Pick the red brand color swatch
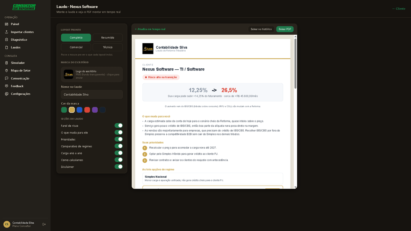Viewport: 411px width, 231px height. [87, 110]
